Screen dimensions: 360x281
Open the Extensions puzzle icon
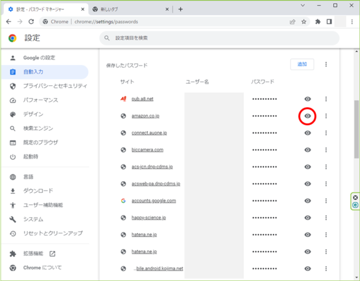click(x=318, y=22)
